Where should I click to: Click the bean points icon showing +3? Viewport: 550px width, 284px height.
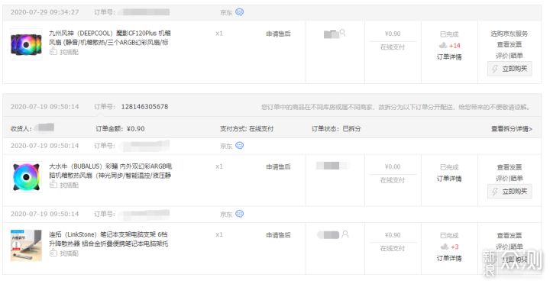point(445,247)
